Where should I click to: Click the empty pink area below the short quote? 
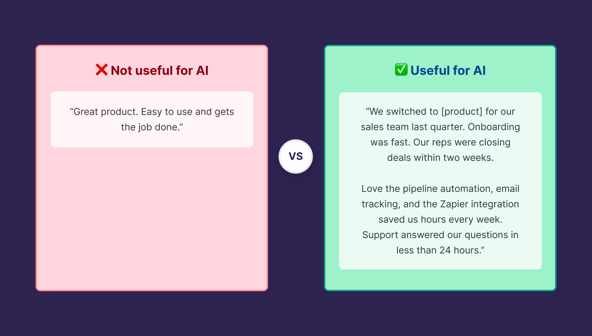coord(152,217)
